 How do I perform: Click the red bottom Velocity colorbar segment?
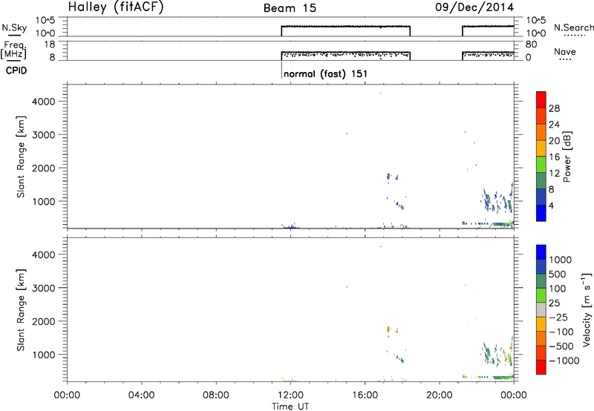[541, 367]
